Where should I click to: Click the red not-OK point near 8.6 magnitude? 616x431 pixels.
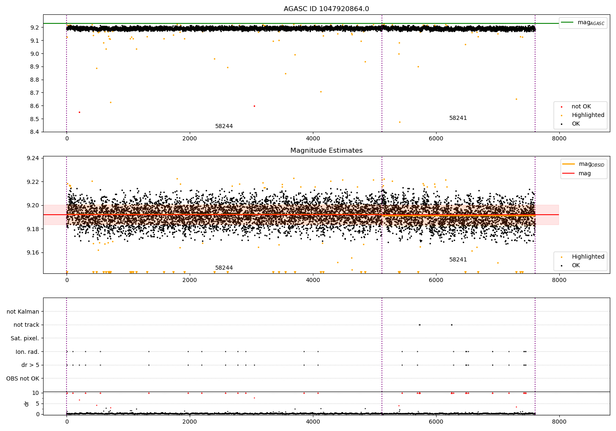click(x=254, y=106)
